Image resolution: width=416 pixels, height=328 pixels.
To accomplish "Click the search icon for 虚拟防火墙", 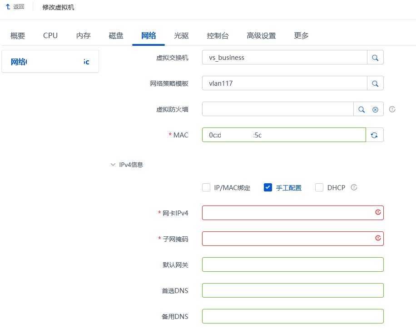I will click(x=362, y=109).
